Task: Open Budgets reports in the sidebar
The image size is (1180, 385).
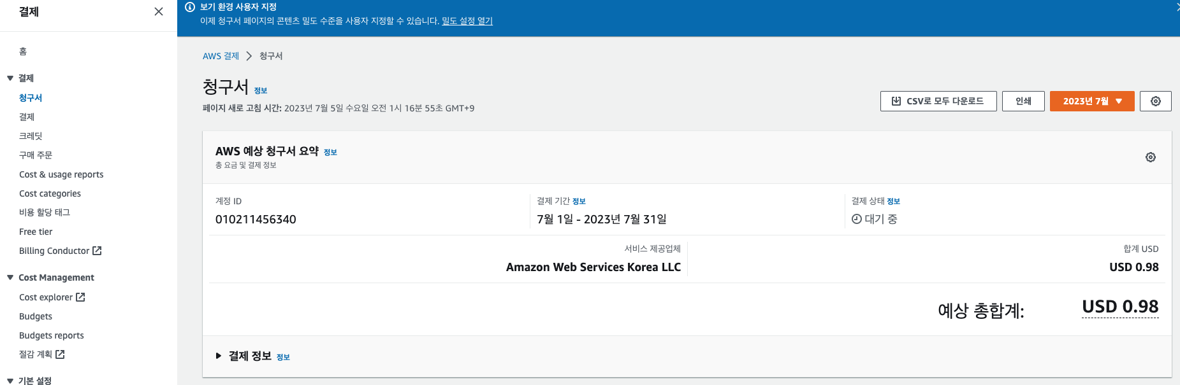Action: [x=52, y=335]
